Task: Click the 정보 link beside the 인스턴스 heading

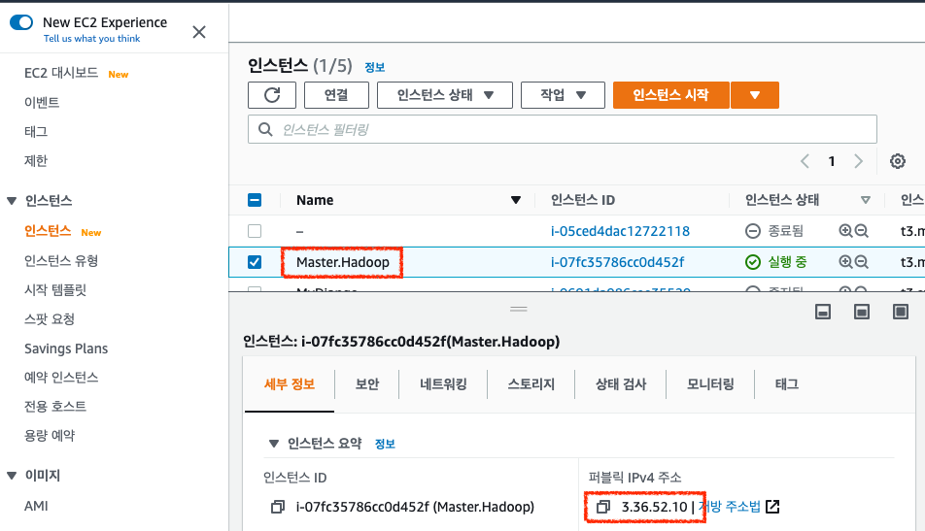Action: (375, 67)
